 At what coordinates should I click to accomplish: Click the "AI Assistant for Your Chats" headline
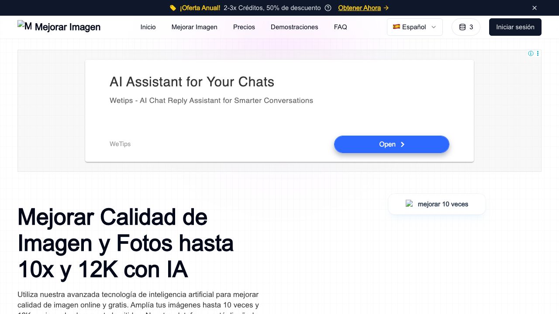point(192,82)
